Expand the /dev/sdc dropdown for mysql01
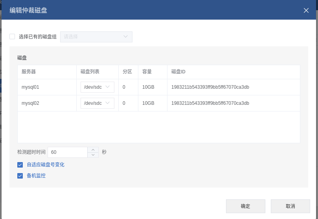This screenshot has width=318, height=219. 97,87
